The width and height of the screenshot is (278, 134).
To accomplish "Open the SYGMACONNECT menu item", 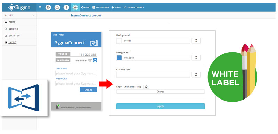I will point(134,7).
